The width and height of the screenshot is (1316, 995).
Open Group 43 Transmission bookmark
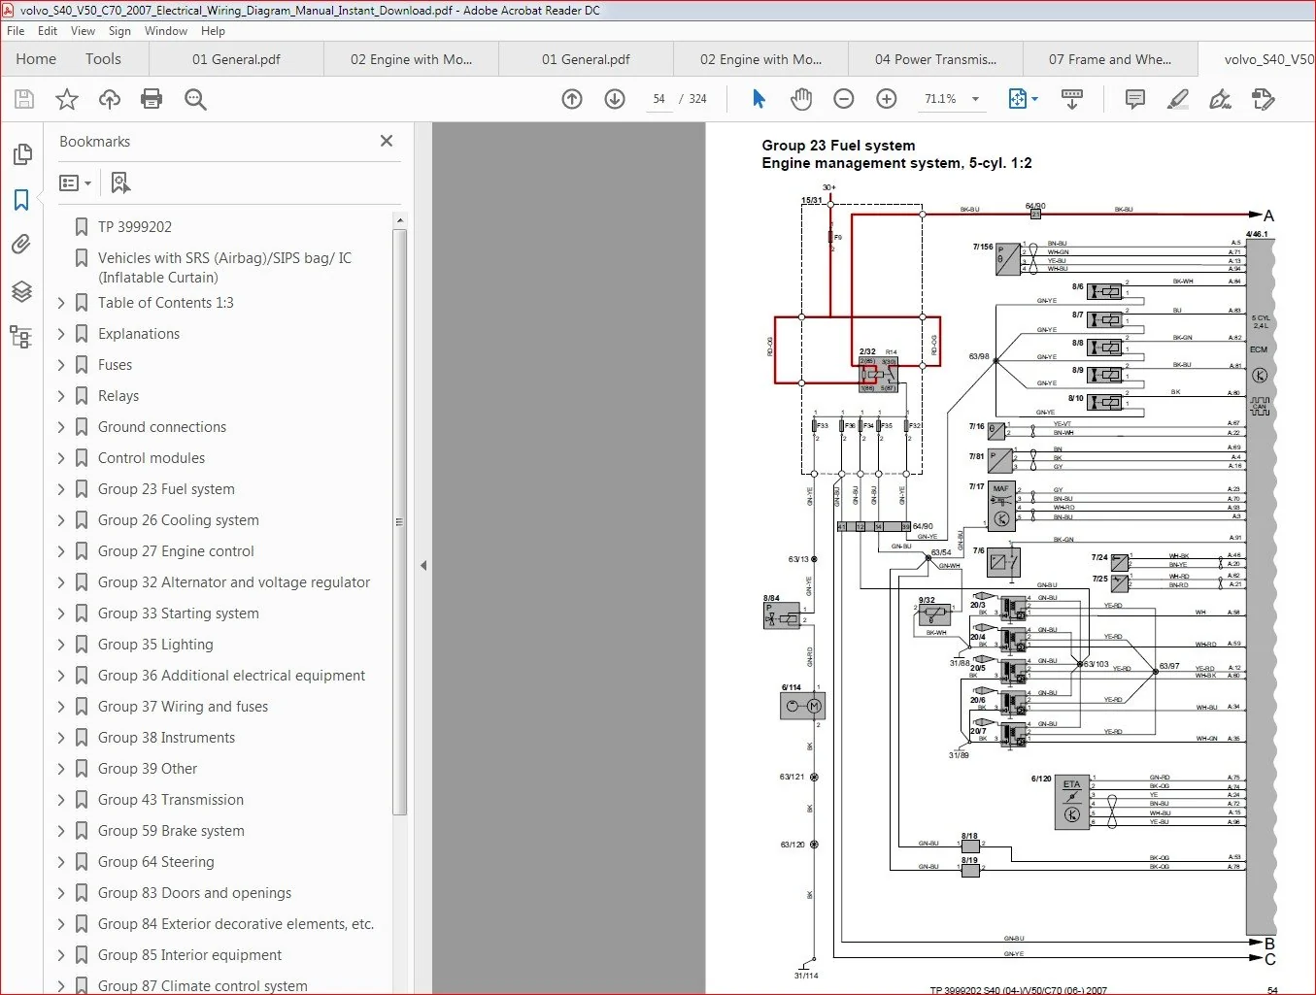pyautogui.click(x=171, y=800)
